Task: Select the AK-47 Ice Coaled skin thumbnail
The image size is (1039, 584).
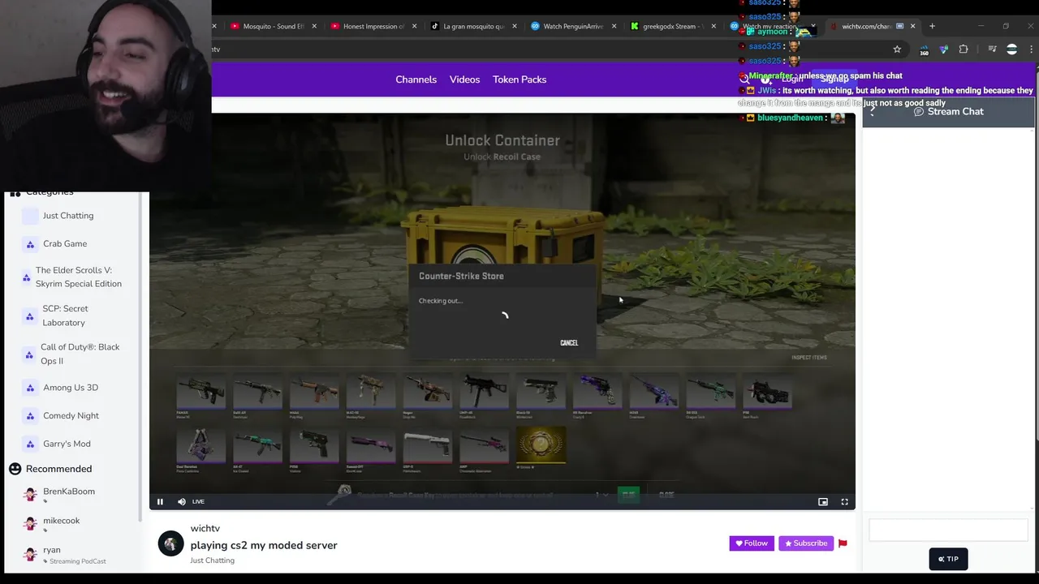Action: (x=258, y=449)
